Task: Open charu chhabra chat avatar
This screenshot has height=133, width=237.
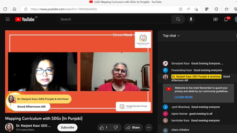Action: pos(165,130)
